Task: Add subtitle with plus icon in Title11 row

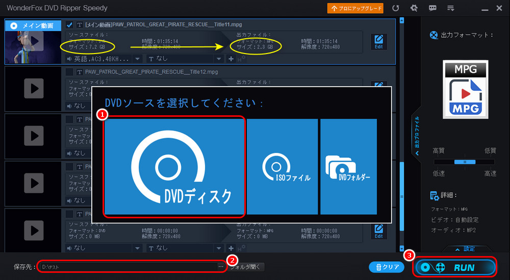Action: (x=231, y=59)
